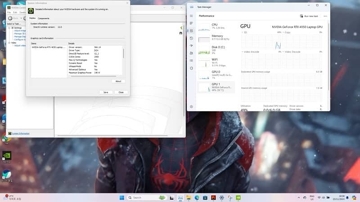Viewport: 360px width, 202px height.
Task: Open App history page icon
Action: pyautogui.click(x=192, y=38)
